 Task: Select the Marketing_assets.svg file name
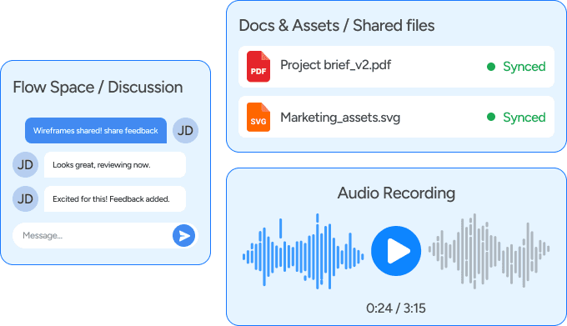tap(340, 118)
